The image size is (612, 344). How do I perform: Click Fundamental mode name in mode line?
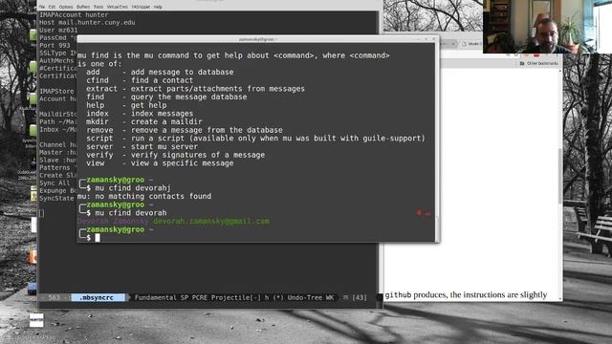155,297
